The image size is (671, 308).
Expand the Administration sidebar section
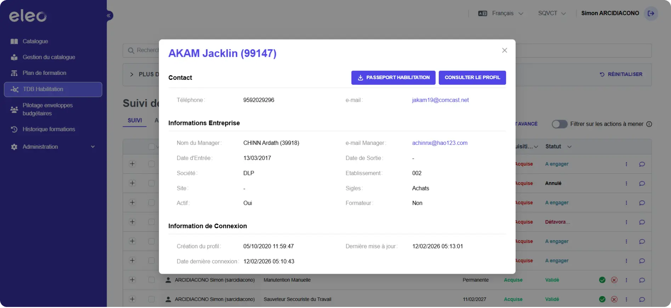53,147
